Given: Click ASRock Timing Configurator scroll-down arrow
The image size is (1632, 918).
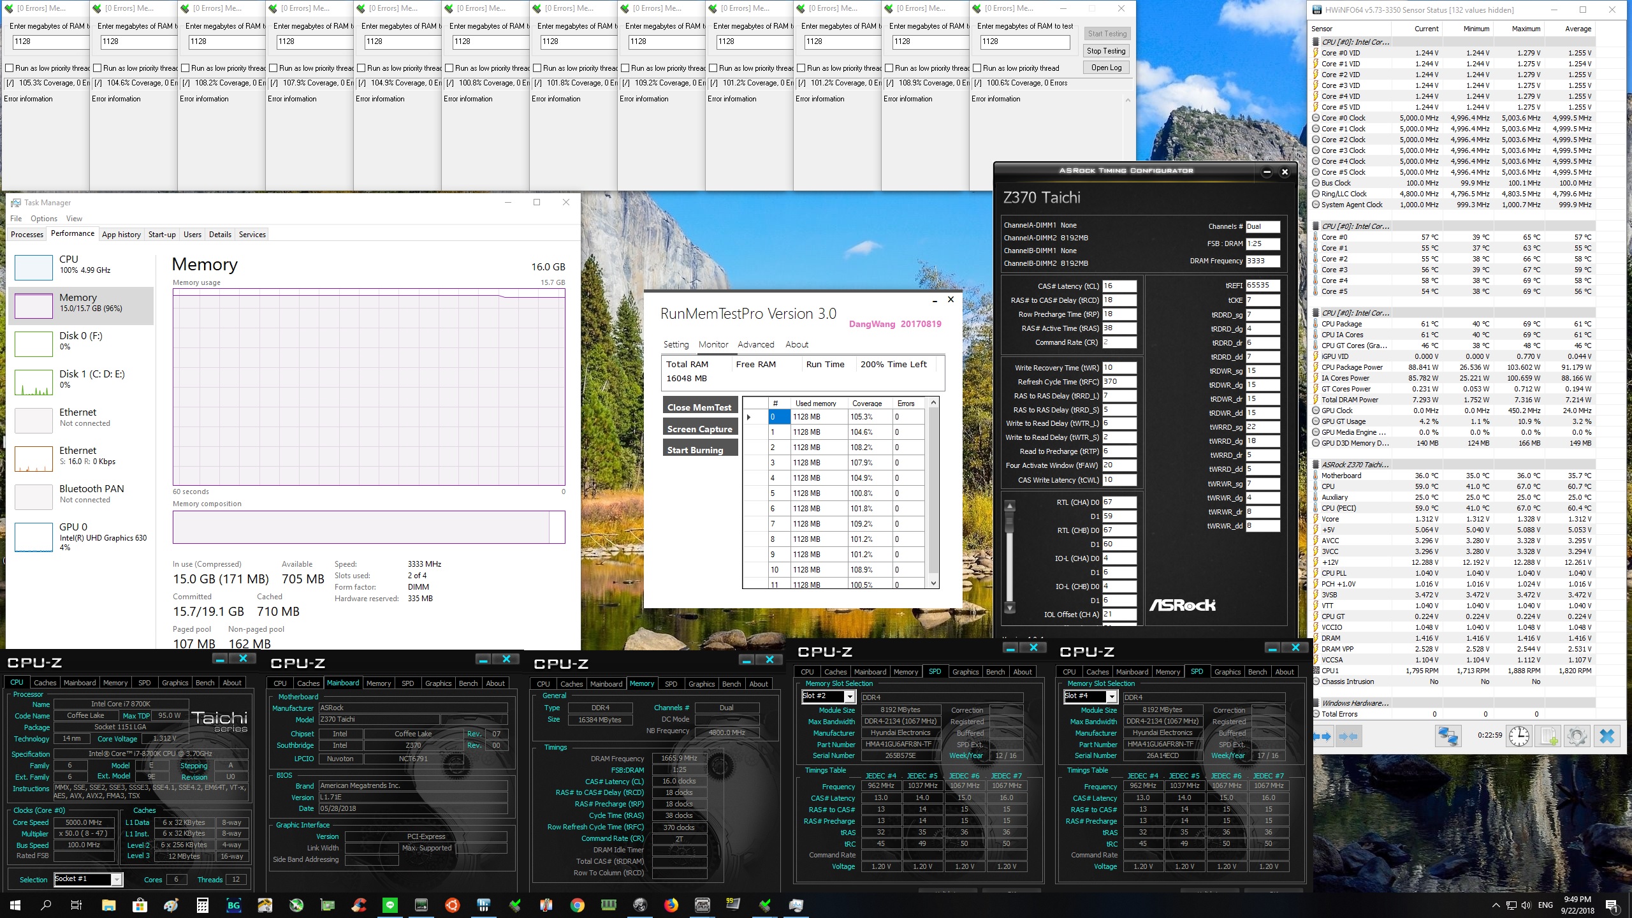Looking at the screenshot, I should (1010, 608).
